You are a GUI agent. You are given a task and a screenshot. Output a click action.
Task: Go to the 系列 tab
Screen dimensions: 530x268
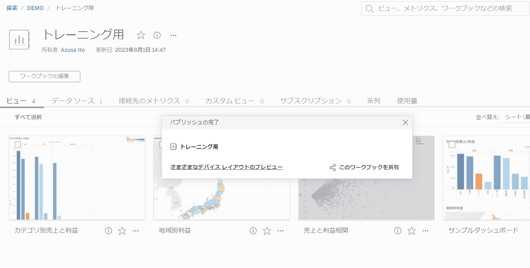click(374, 101)
